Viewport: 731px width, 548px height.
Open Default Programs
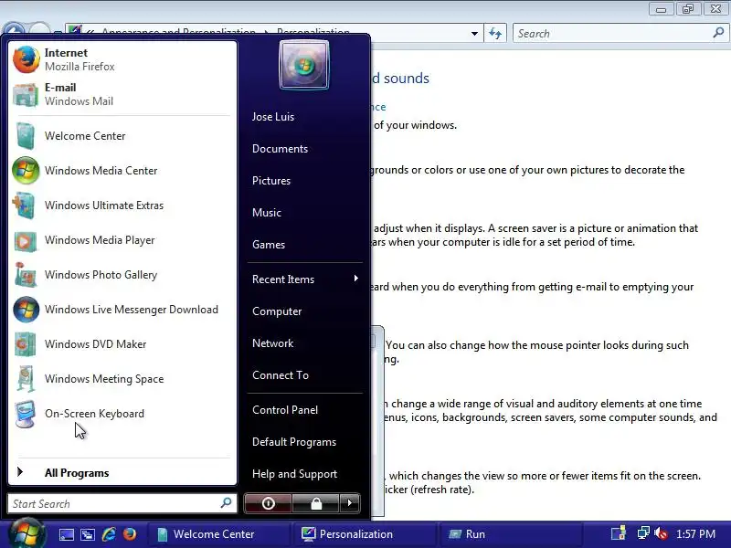point(293,442)
